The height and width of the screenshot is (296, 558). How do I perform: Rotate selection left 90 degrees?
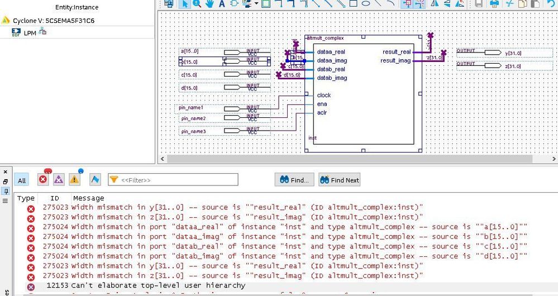pos(460,3)
